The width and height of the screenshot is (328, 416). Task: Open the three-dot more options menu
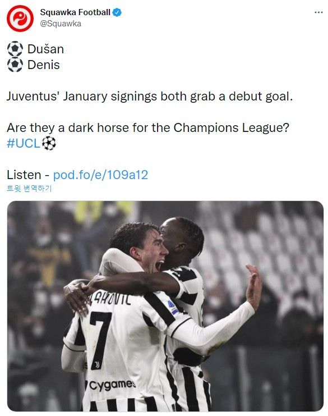(x=318, y=12)
